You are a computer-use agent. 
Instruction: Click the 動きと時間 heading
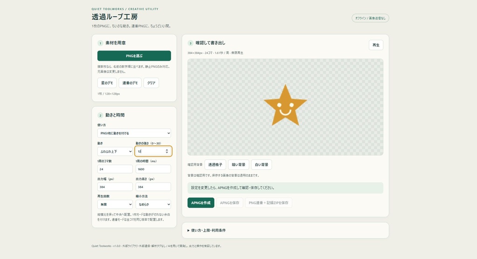(x=115, y=115)
